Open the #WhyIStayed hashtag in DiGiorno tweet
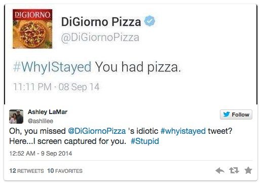This screenshot has width=263, height=185. coord(52,67)
